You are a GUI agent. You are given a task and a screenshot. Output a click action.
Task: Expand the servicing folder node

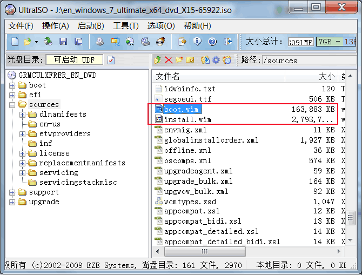tap(22, 173)
